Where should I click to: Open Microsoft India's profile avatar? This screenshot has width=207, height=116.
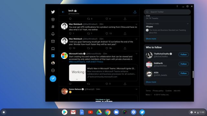point(64,55)
